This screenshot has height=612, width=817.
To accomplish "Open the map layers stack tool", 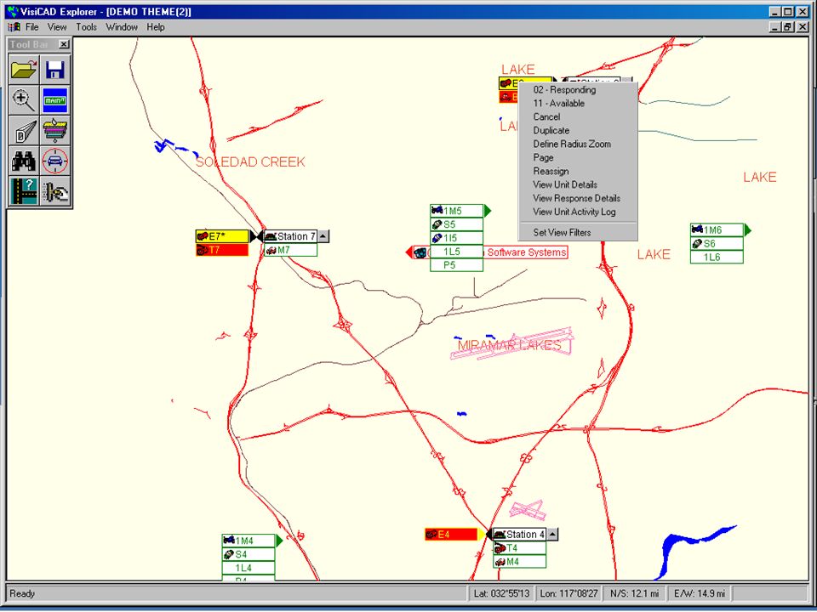I will [54, 130].
